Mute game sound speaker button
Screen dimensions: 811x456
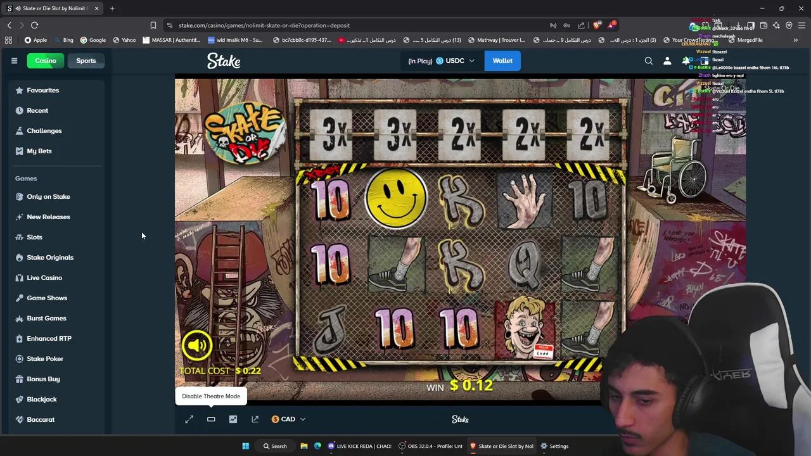(197, 345)
